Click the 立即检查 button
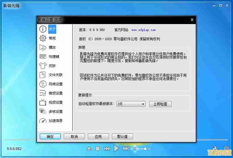The height and width of the screenshot is (158, 233). click(x=160, y=104)
